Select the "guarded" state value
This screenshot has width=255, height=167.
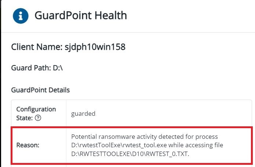pyautogui.click(x=83, y=114)
